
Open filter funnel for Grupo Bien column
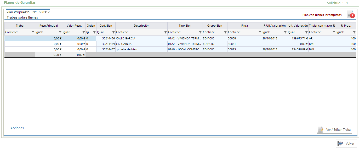(225, 32)
